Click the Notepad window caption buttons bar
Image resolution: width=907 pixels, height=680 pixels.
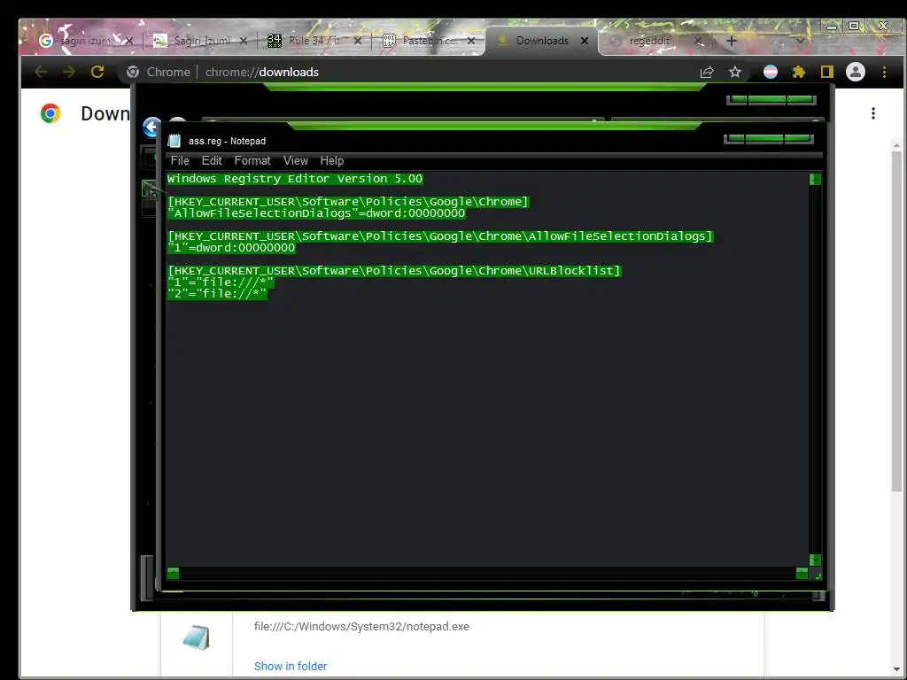click(768, 139)
